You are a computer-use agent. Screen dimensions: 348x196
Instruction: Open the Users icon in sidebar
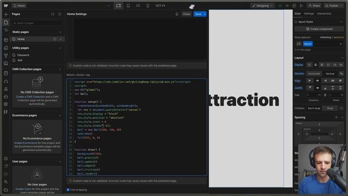point(6,89)
